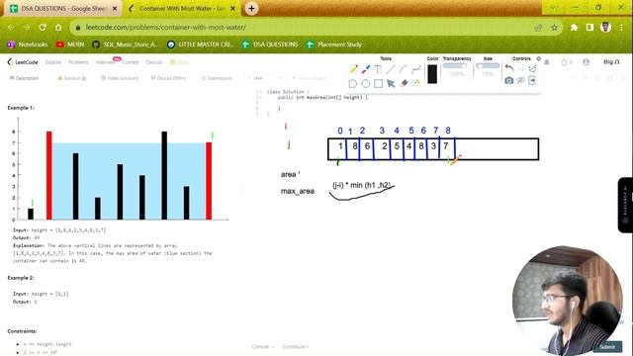This screenshot has height=356, width=633.
Task: Choose the ellipse shape tool
Action: (365, 83)
